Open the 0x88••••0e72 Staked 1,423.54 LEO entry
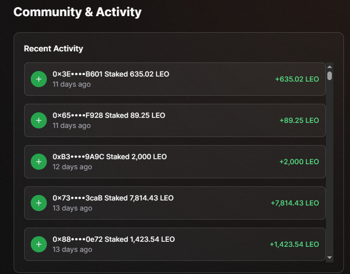350x274 pixels. [114, 240]
